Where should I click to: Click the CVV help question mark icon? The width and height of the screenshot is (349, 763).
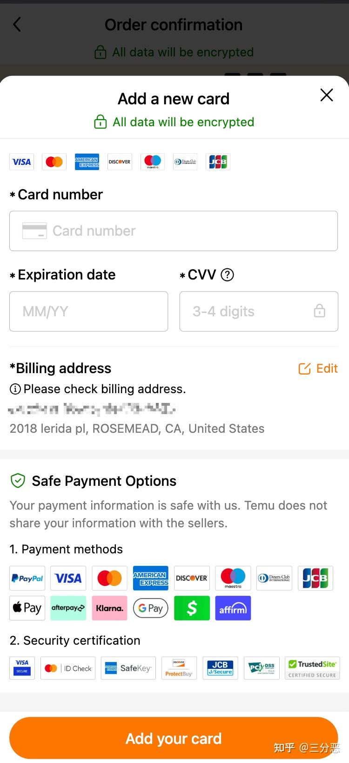[x=227, y=275]
